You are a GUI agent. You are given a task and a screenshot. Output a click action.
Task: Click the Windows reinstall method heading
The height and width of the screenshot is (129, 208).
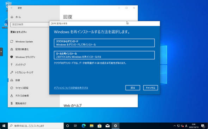[92, 32]
